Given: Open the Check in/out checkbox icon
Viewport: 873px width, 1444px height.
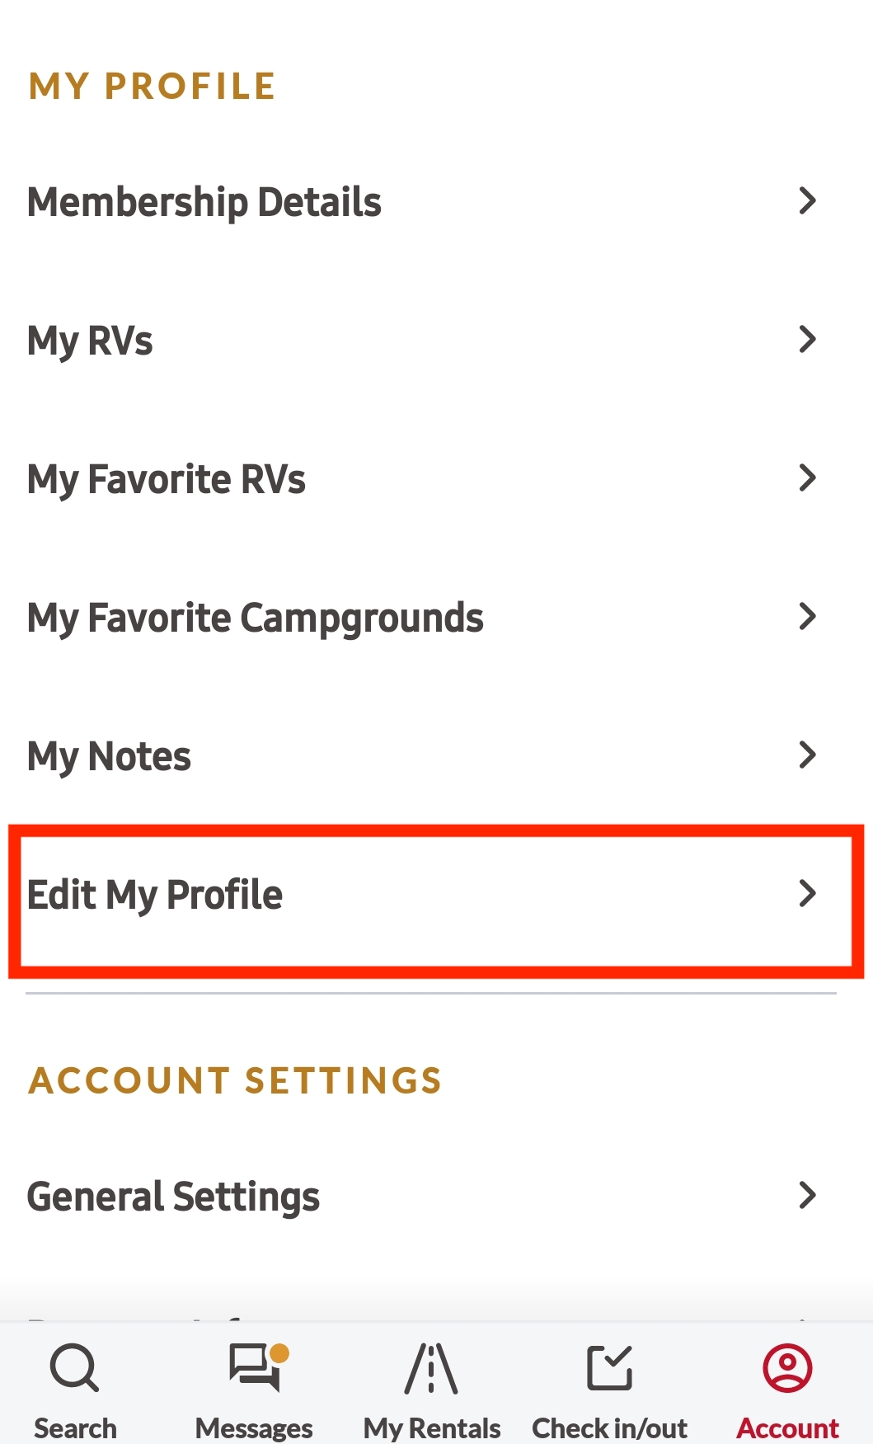Looking at the screenshot, I should [609, 1367].
